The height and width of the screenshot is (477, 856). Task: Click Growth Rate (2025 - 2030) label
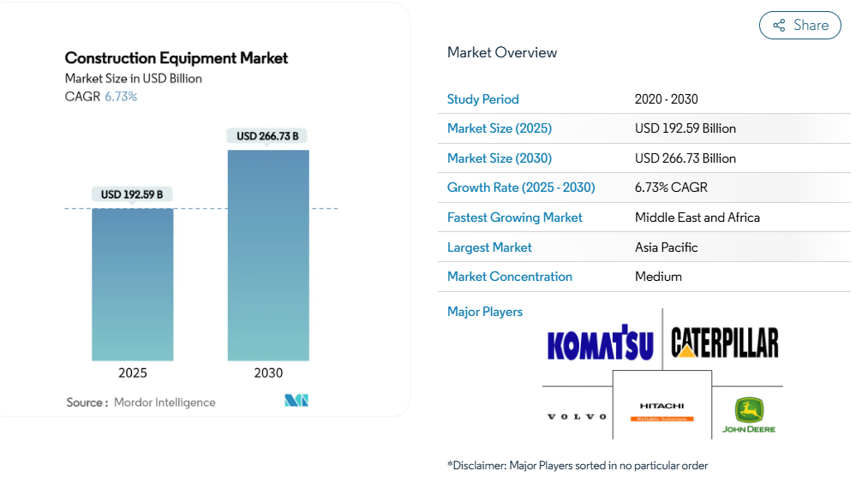pos(521,188)
